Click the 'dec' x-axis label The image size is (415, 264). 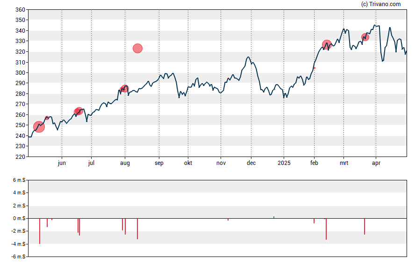click(251, 163)
